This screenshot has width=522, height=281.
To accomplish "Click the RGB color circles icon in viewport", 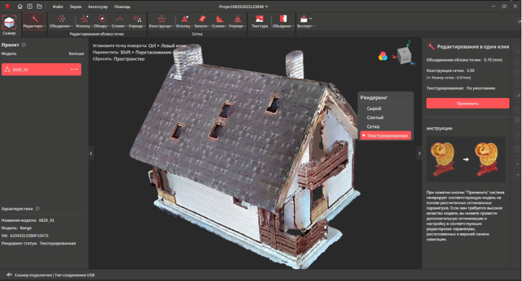I will [x=382, y=56].
